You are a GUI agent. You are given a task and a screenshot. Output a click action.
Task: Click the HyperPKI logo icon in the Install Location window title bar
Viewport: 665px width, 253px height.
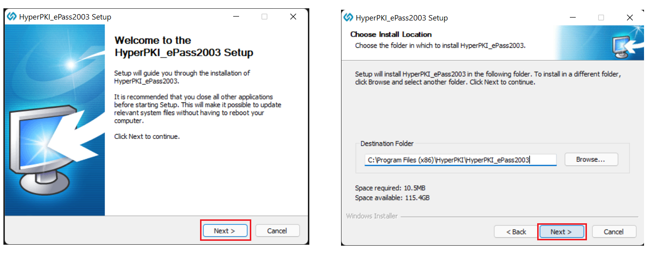[348, 18]
